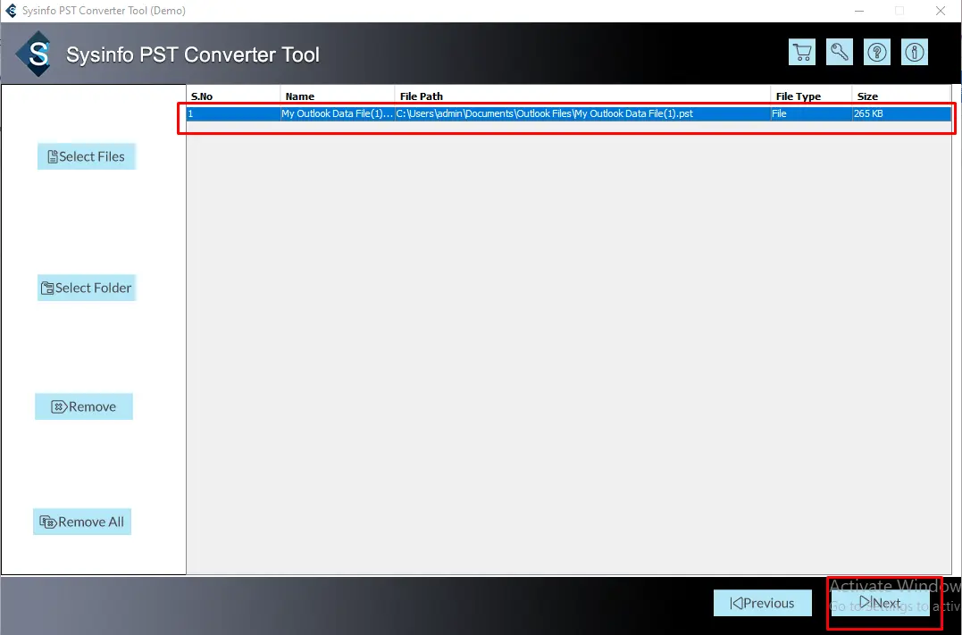962x635 pixels.
Task: Sort by the Size column header
Action: pos(901,96)
